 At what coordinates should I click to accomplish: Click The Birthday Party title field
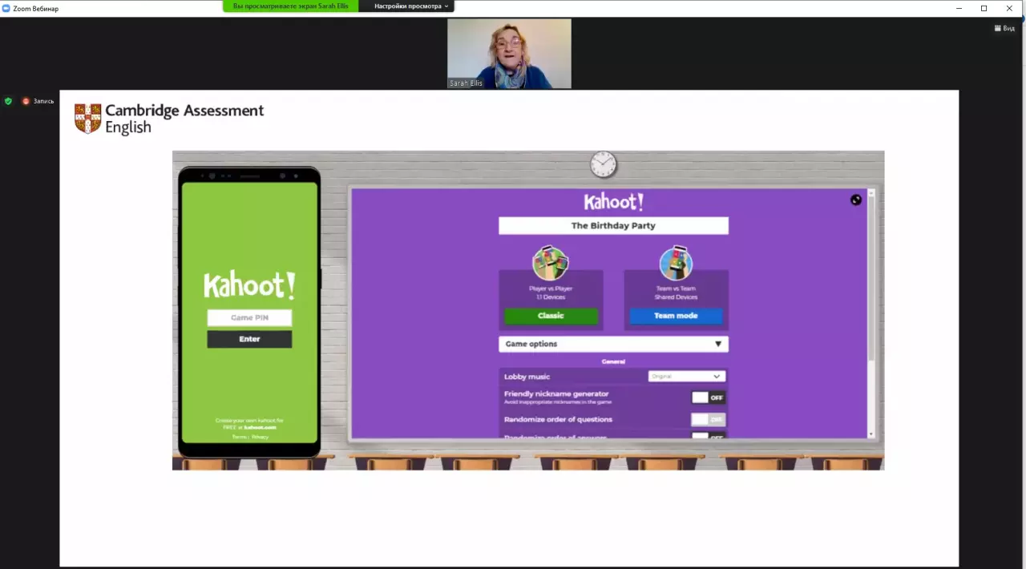click(613, 226)
